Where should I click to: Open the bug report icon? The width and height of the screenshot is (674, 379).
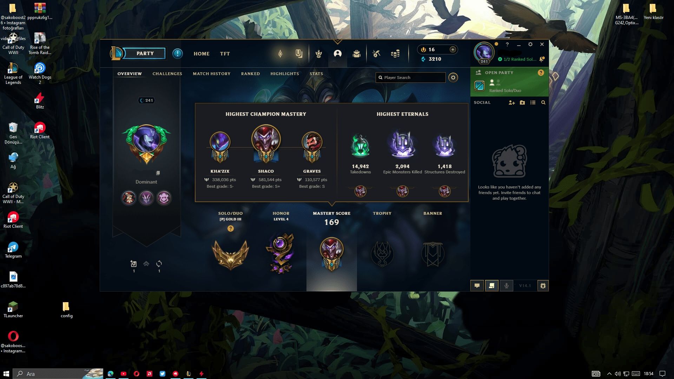pos(543,286)
